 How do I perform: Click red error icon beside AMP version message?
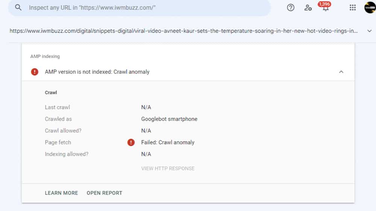(x=35, y=72)
